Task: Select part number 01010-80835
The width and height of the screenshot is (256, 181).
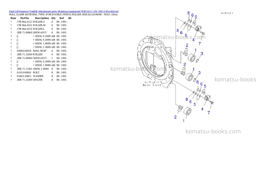Action: (24, 73)
